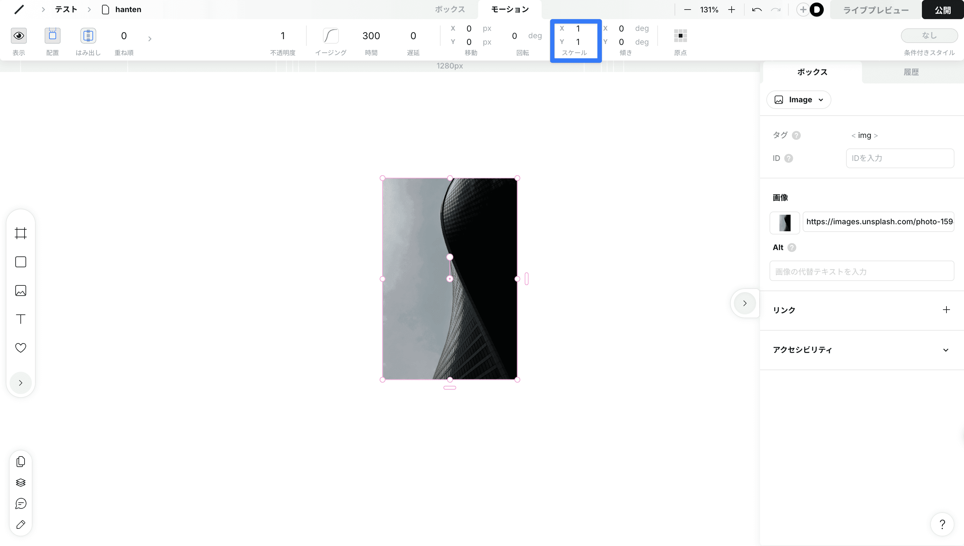Toggle the はみ出し overflow setting
The image size is (964, 546).
click(88, 36)
